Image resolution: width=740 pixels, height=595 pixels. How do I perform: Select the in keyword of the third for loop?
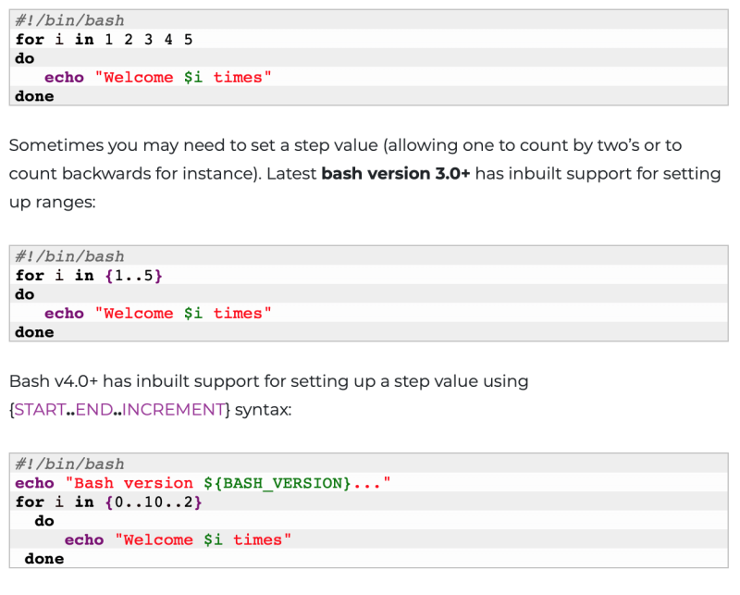click(84, 502)
